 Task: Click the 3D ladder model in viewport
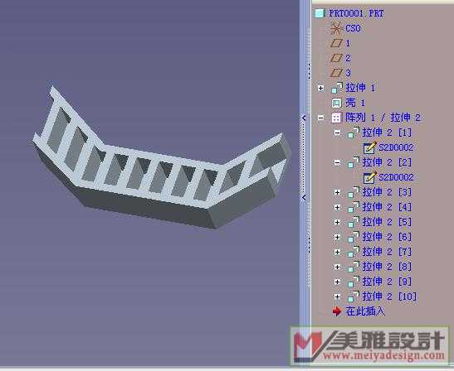[162, 161]
